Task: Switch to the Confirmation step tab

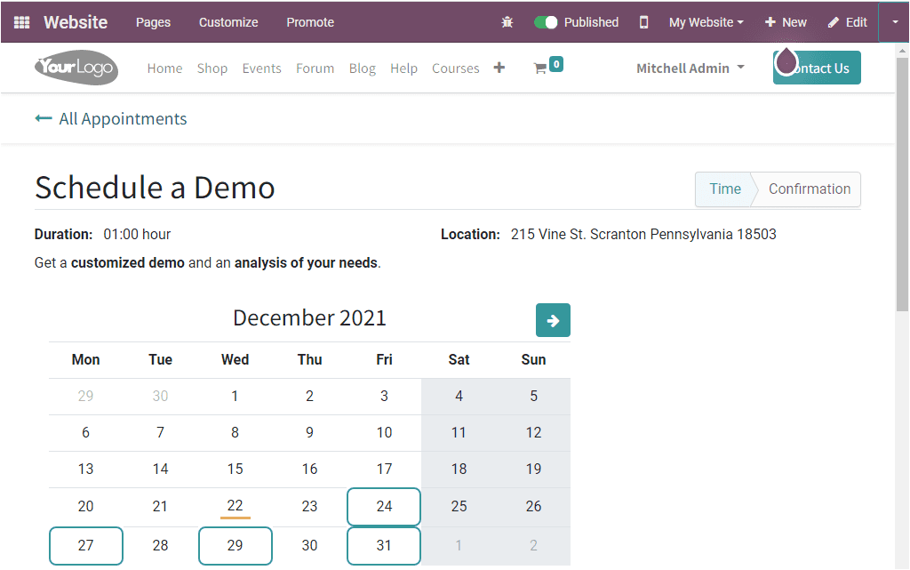Action: coord(807,189)
